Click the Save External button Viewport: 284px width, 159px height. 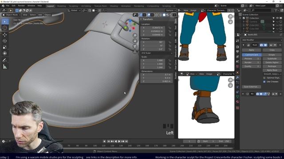[x=252, y=87]
